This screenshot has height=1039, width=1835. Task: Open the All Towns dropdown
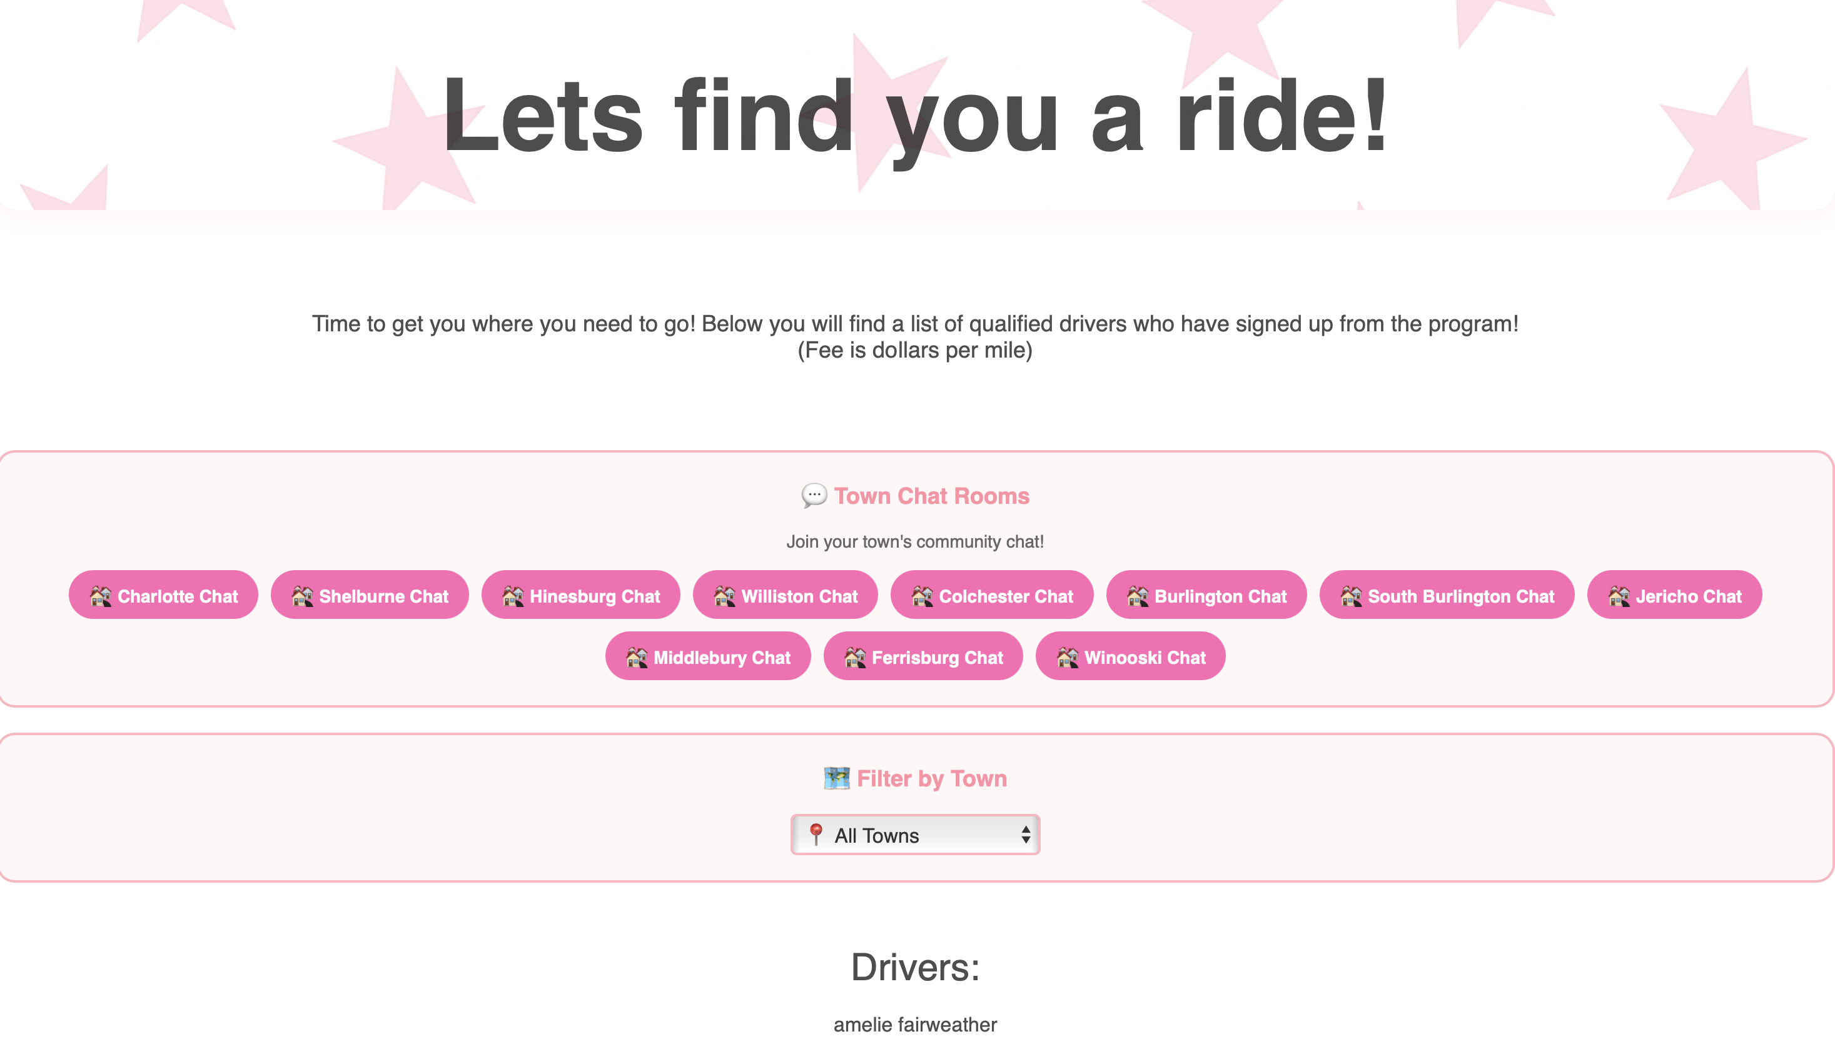coord(915,835)
